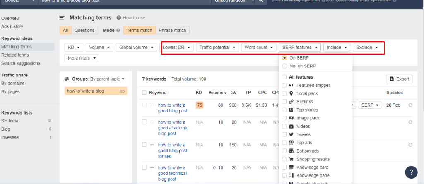Refresh the row updated 28 Feb
Image resolution: width=424 pixels, height=184 pixels.
[410, 105]
